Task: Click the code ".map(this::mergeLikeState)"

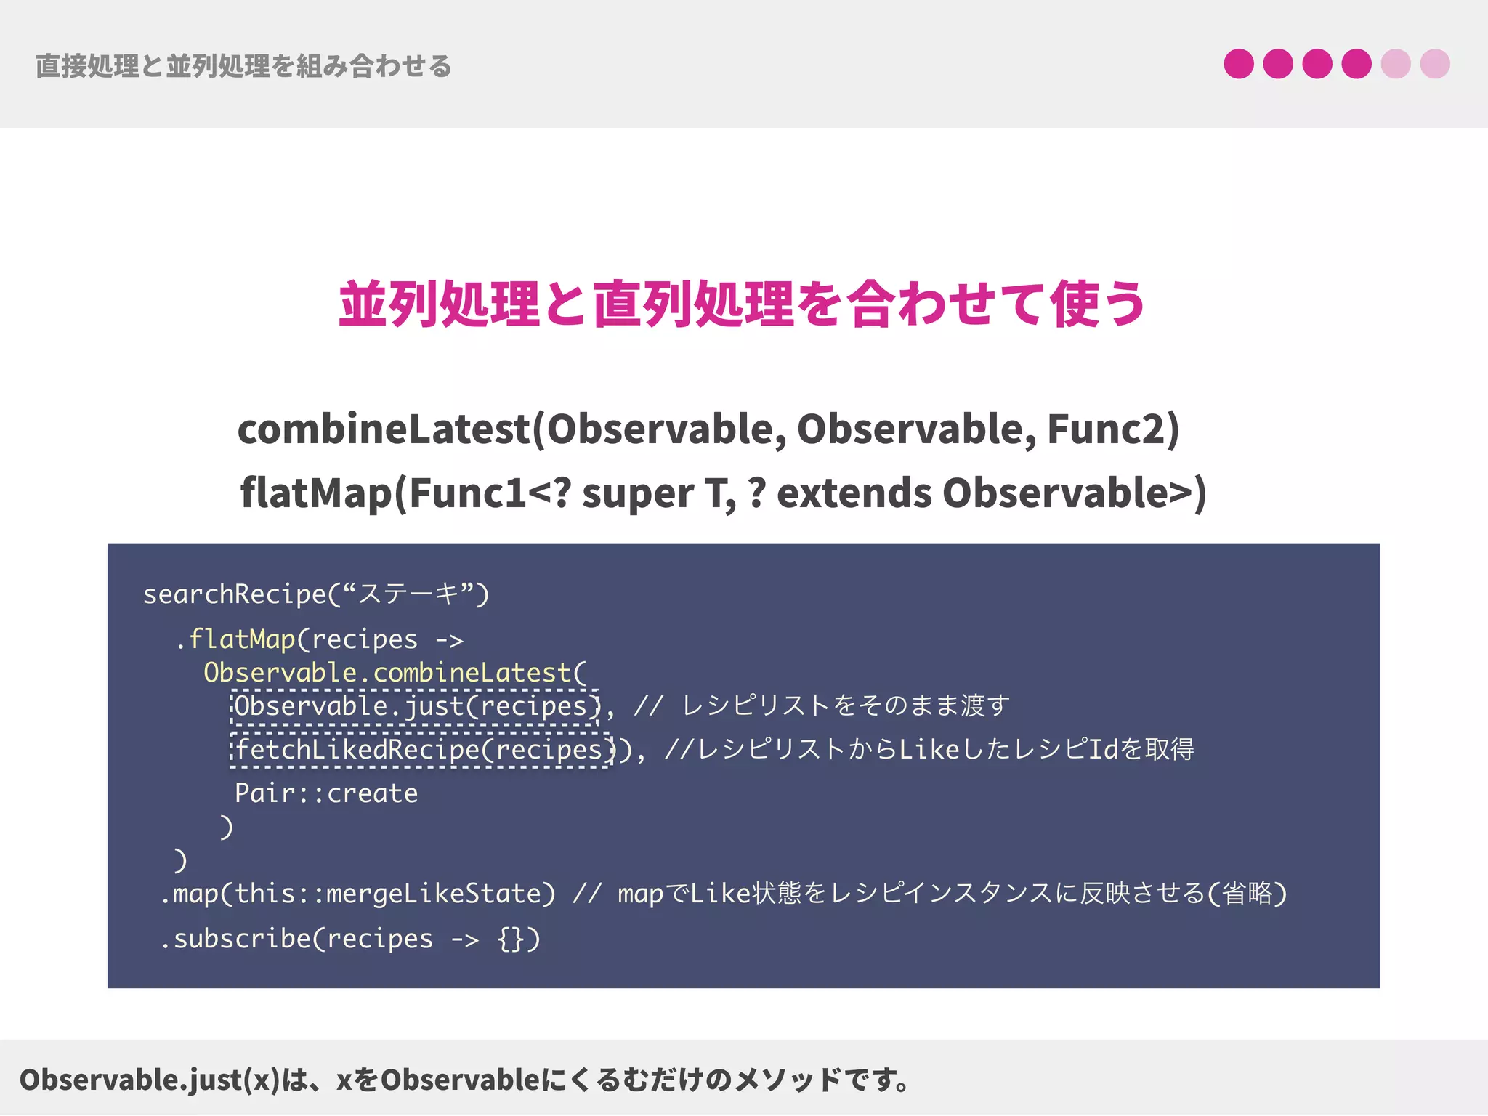Action: point(357,894)
